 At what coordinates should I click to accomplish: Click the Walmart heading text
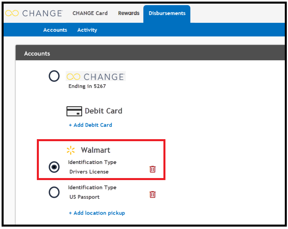pyautogui.click(x=95, y=150)
